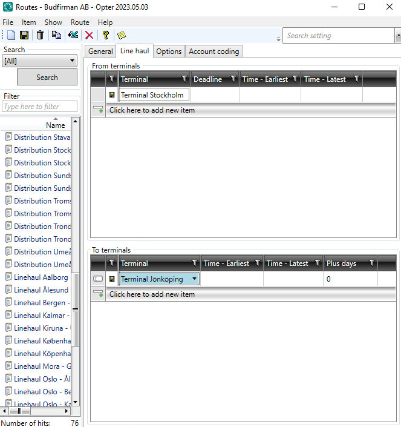This screenshot has width=401, height=427.
Task: Switch to the General tab
Action: point(100,51)
